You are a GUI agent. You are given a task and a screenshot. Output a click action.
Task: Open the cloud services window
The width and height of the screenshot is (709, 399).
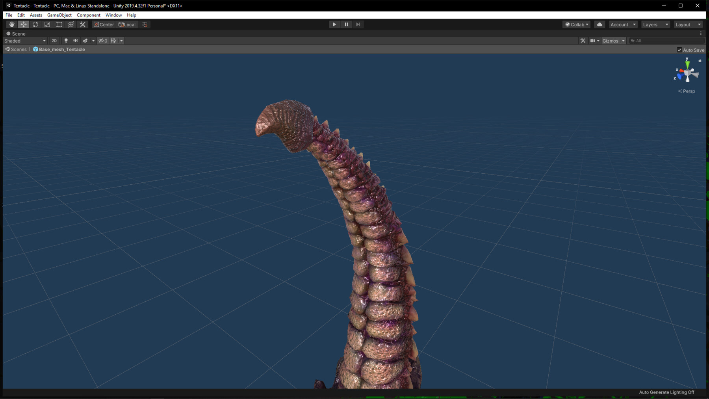pos(599,24)
